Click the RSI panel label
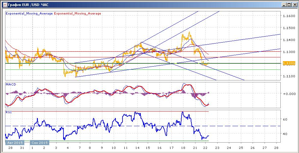This screenshot has height=153, width=299. point(9,112)
